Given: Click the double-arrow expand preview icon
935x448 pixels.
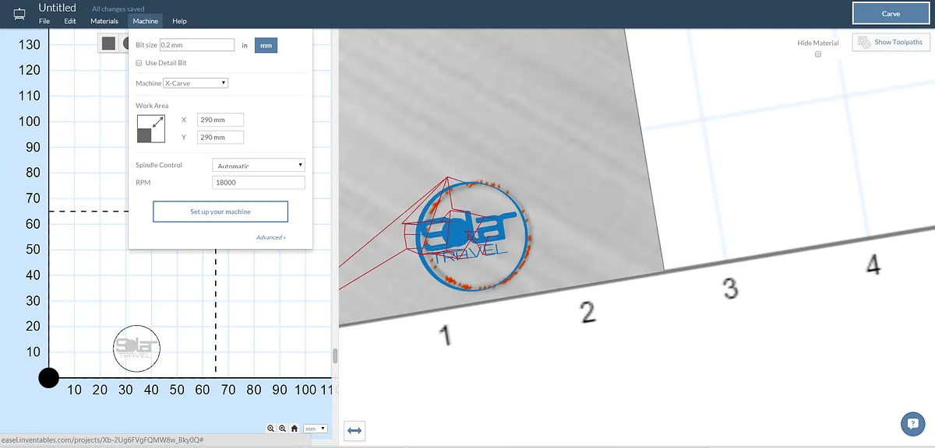Looking at the screenshot, I should (x=354, y=430).
